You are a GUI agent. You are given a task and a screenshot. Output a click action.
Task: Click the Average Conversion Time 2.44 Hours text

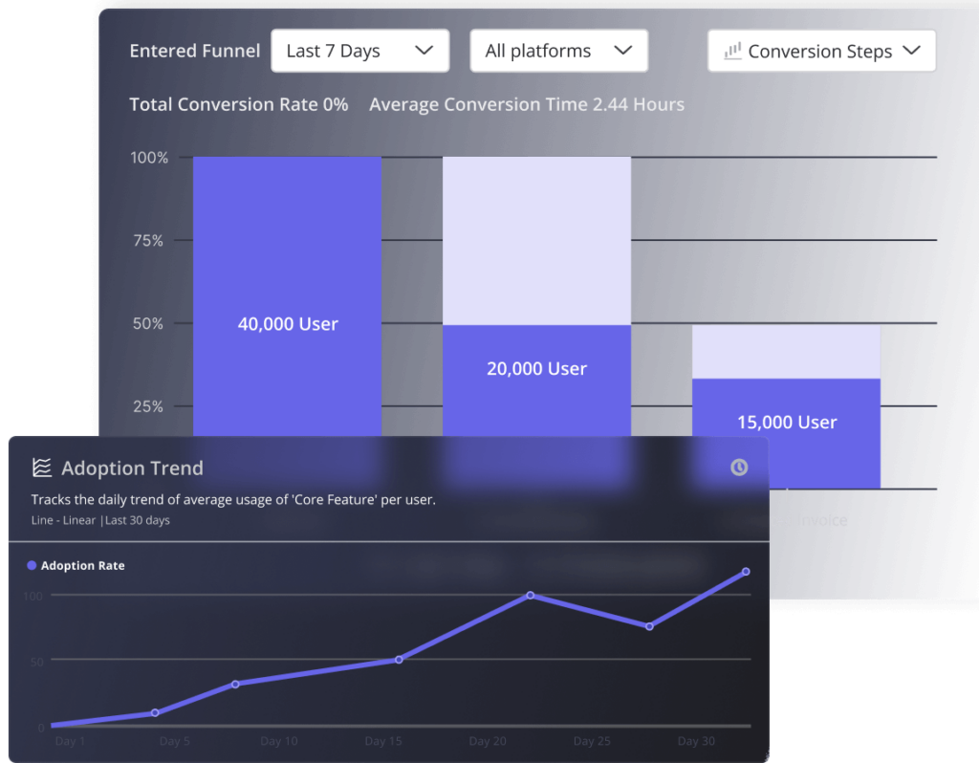pyautogui.click(x=527, y=104)
